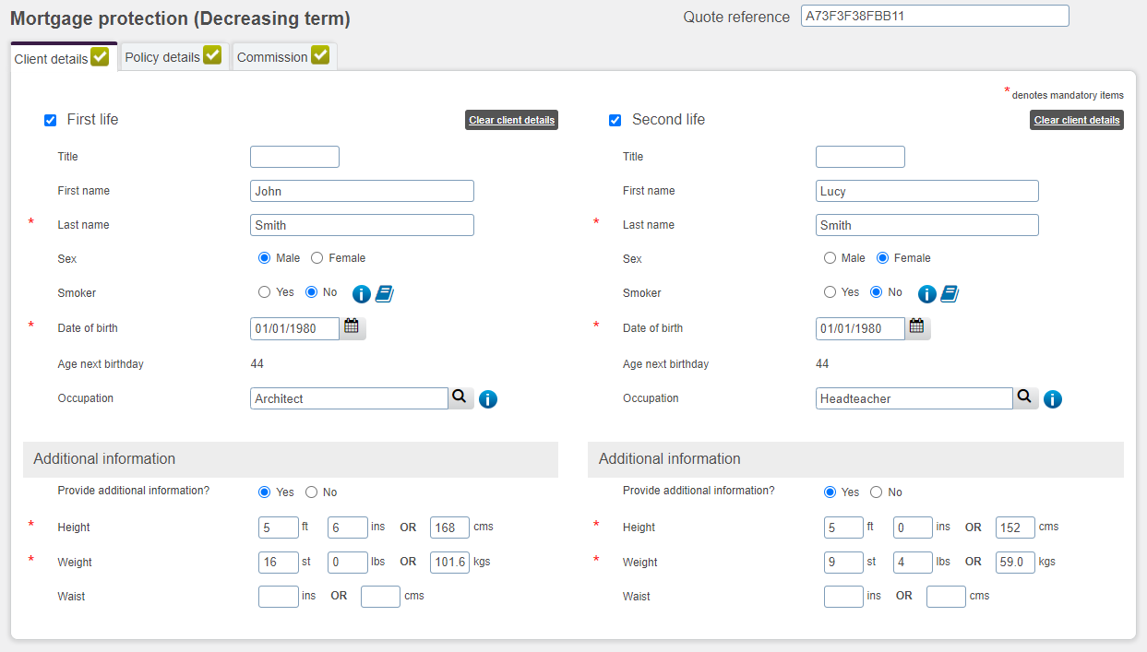The height and width of the screenshot is (652, 1147).
Task: Show Second life occupation info icon
Action: [x=1053, y=399]
